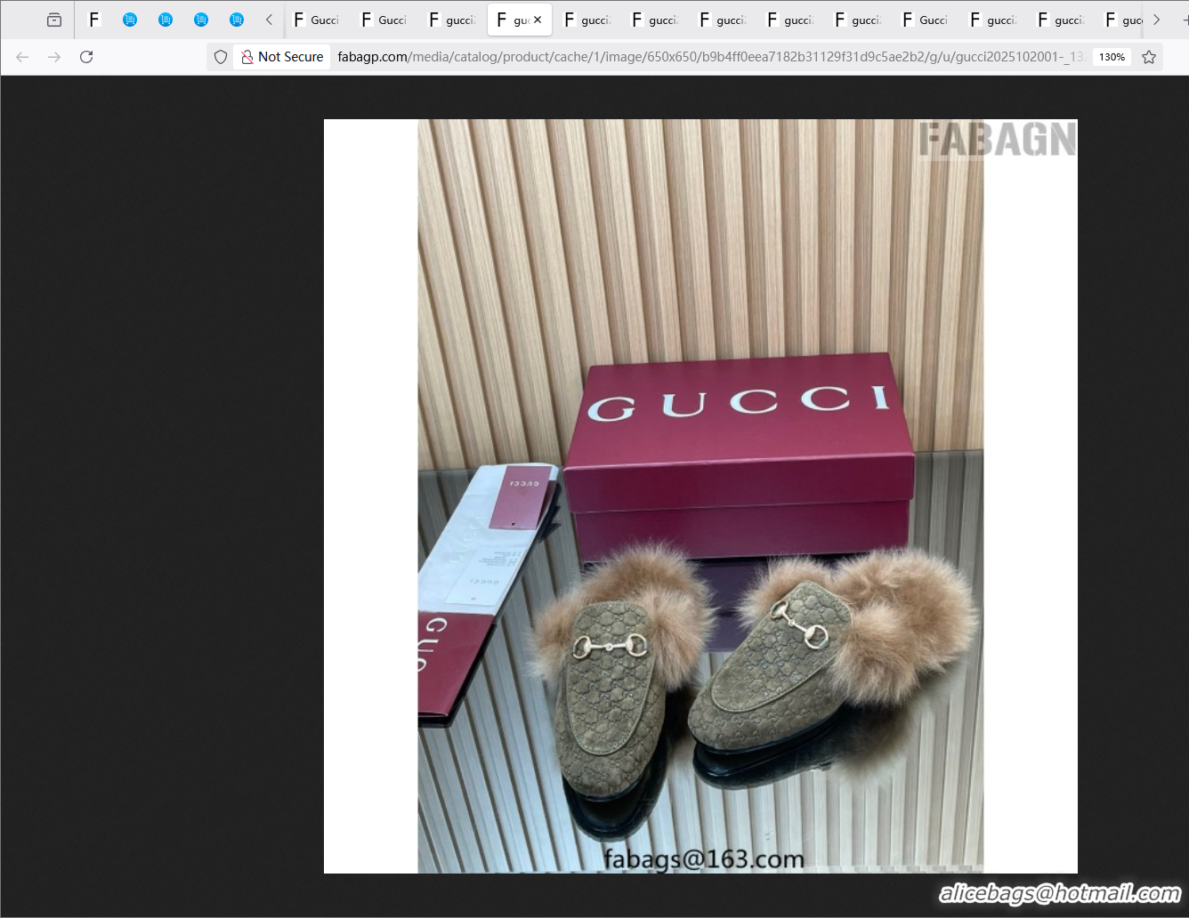Select the second Gucci browser tab
The image size is (1189, 918).
click(384, 19)
